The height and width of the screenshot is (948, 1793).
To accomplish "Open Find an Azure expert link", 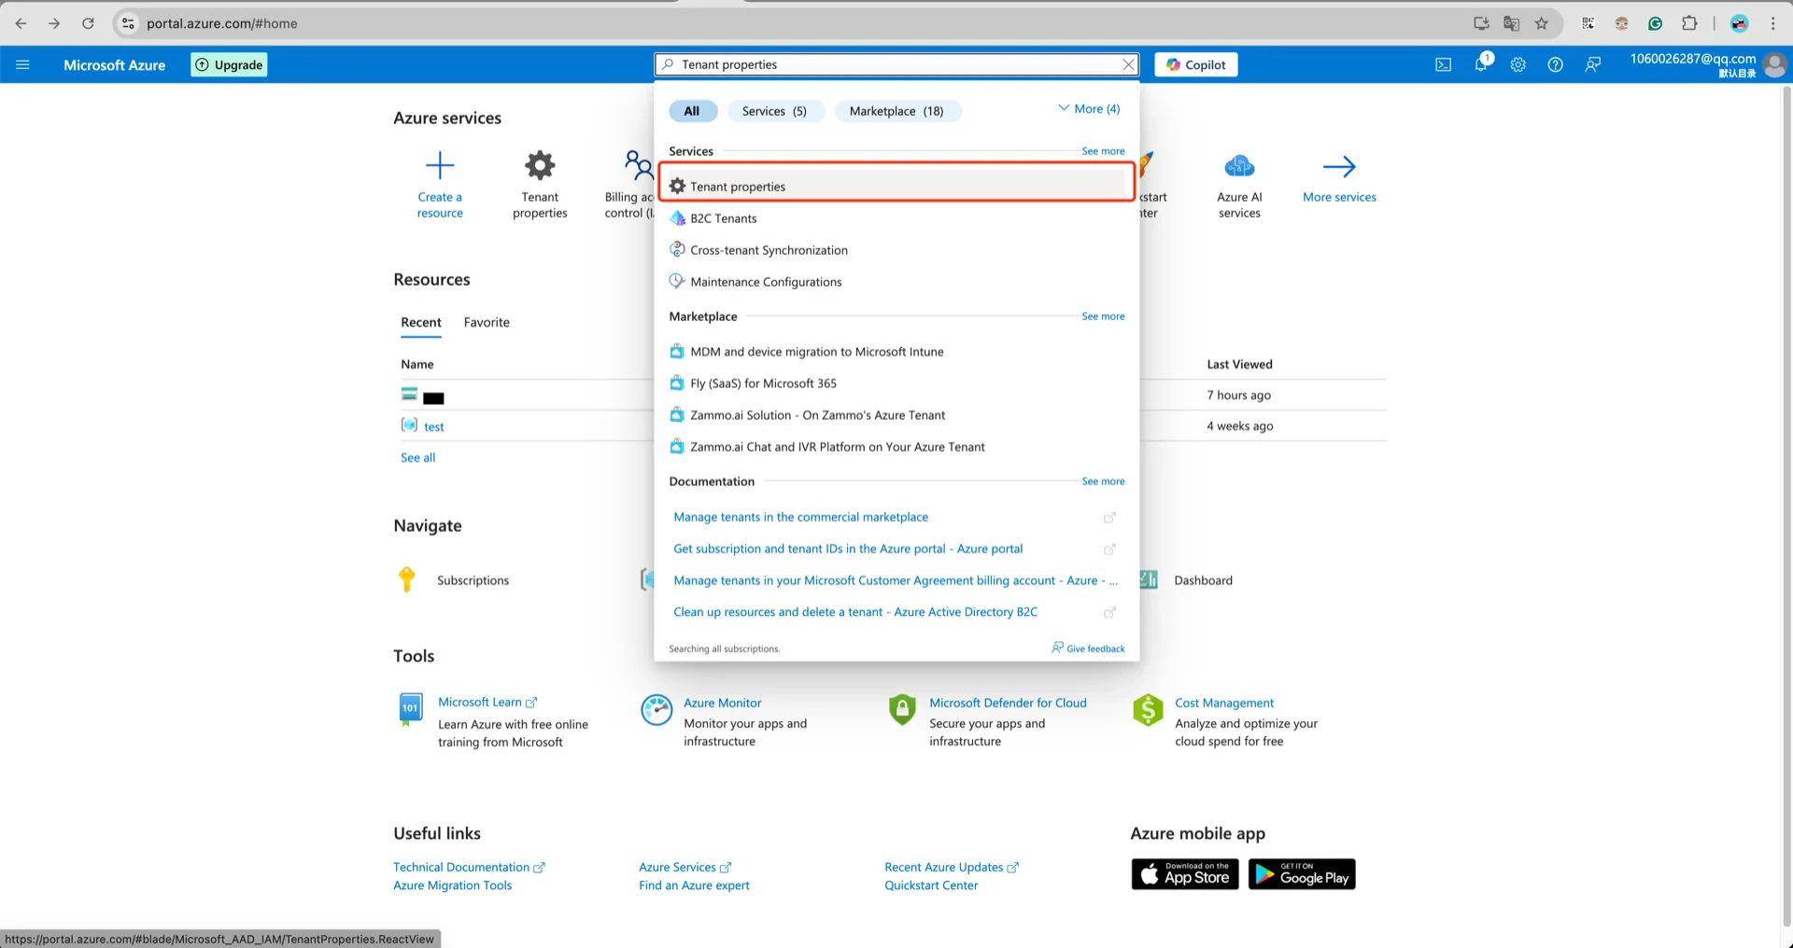I will point(694,885).
